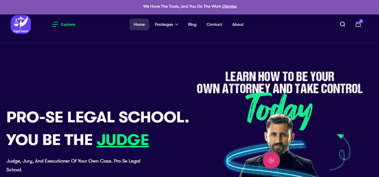Go to the Blog page
Screen dimensions: 379x177
[192, 25]
